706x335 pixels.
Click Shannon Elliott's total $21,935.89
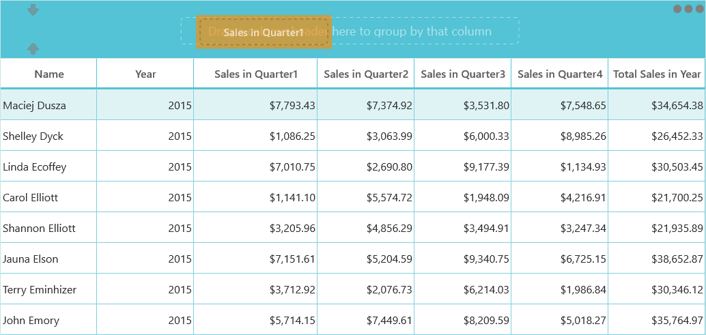tap(656, 228)
